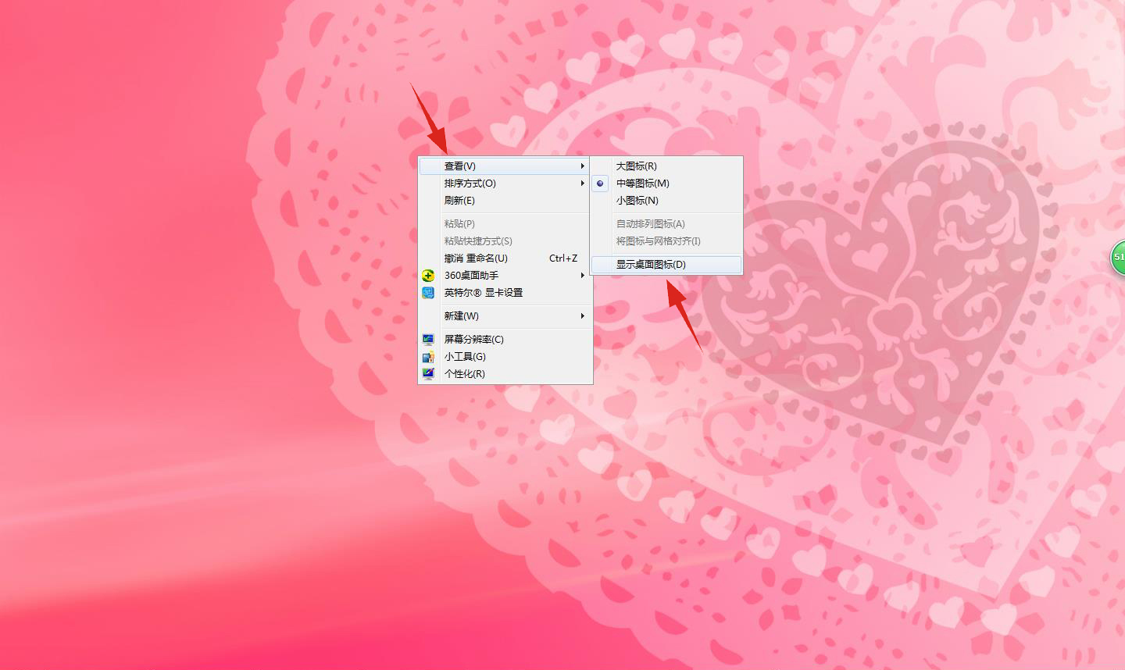Open 英特尔® 显卡设置
This screenshot has height=670, width=1125.
point(505,293)
